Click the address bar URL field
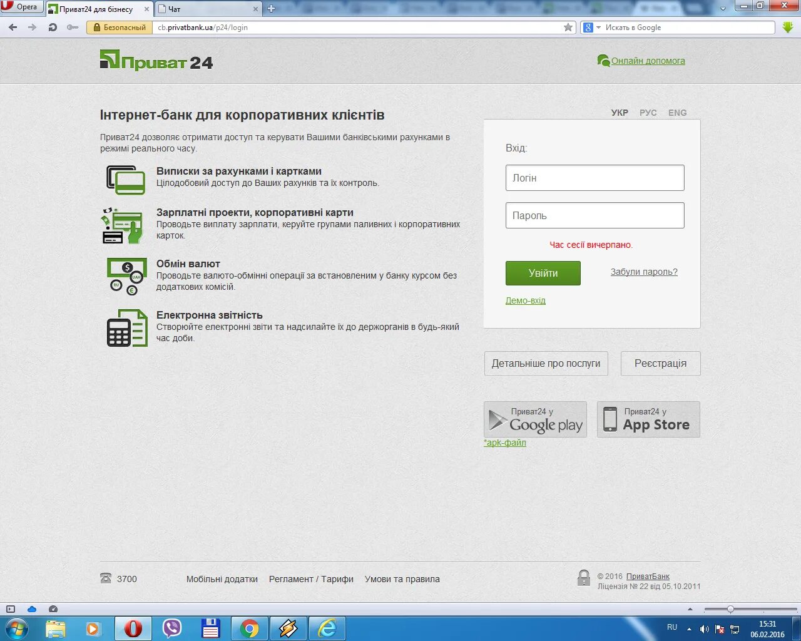Screen dimensions: 801x641 coord(357,28)
